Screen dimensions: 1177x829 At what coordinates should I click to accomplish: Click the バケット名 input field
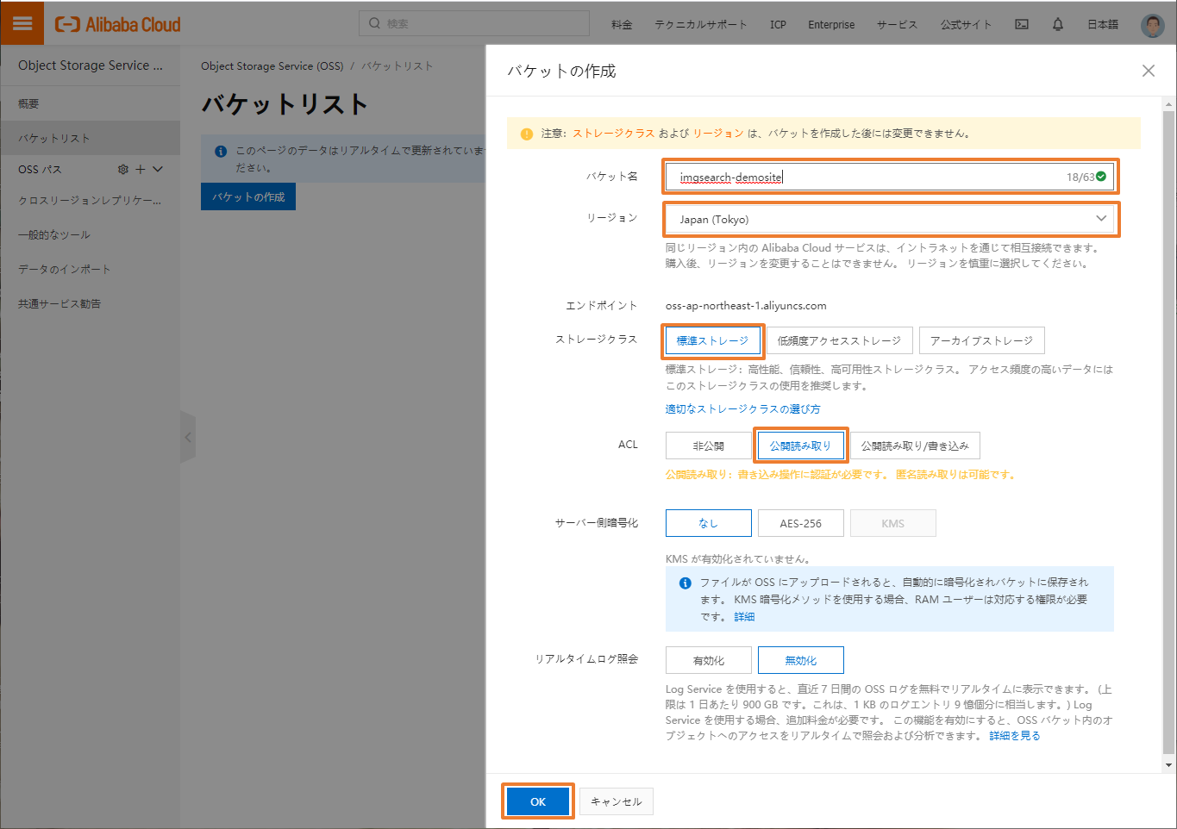pos(891,177)
